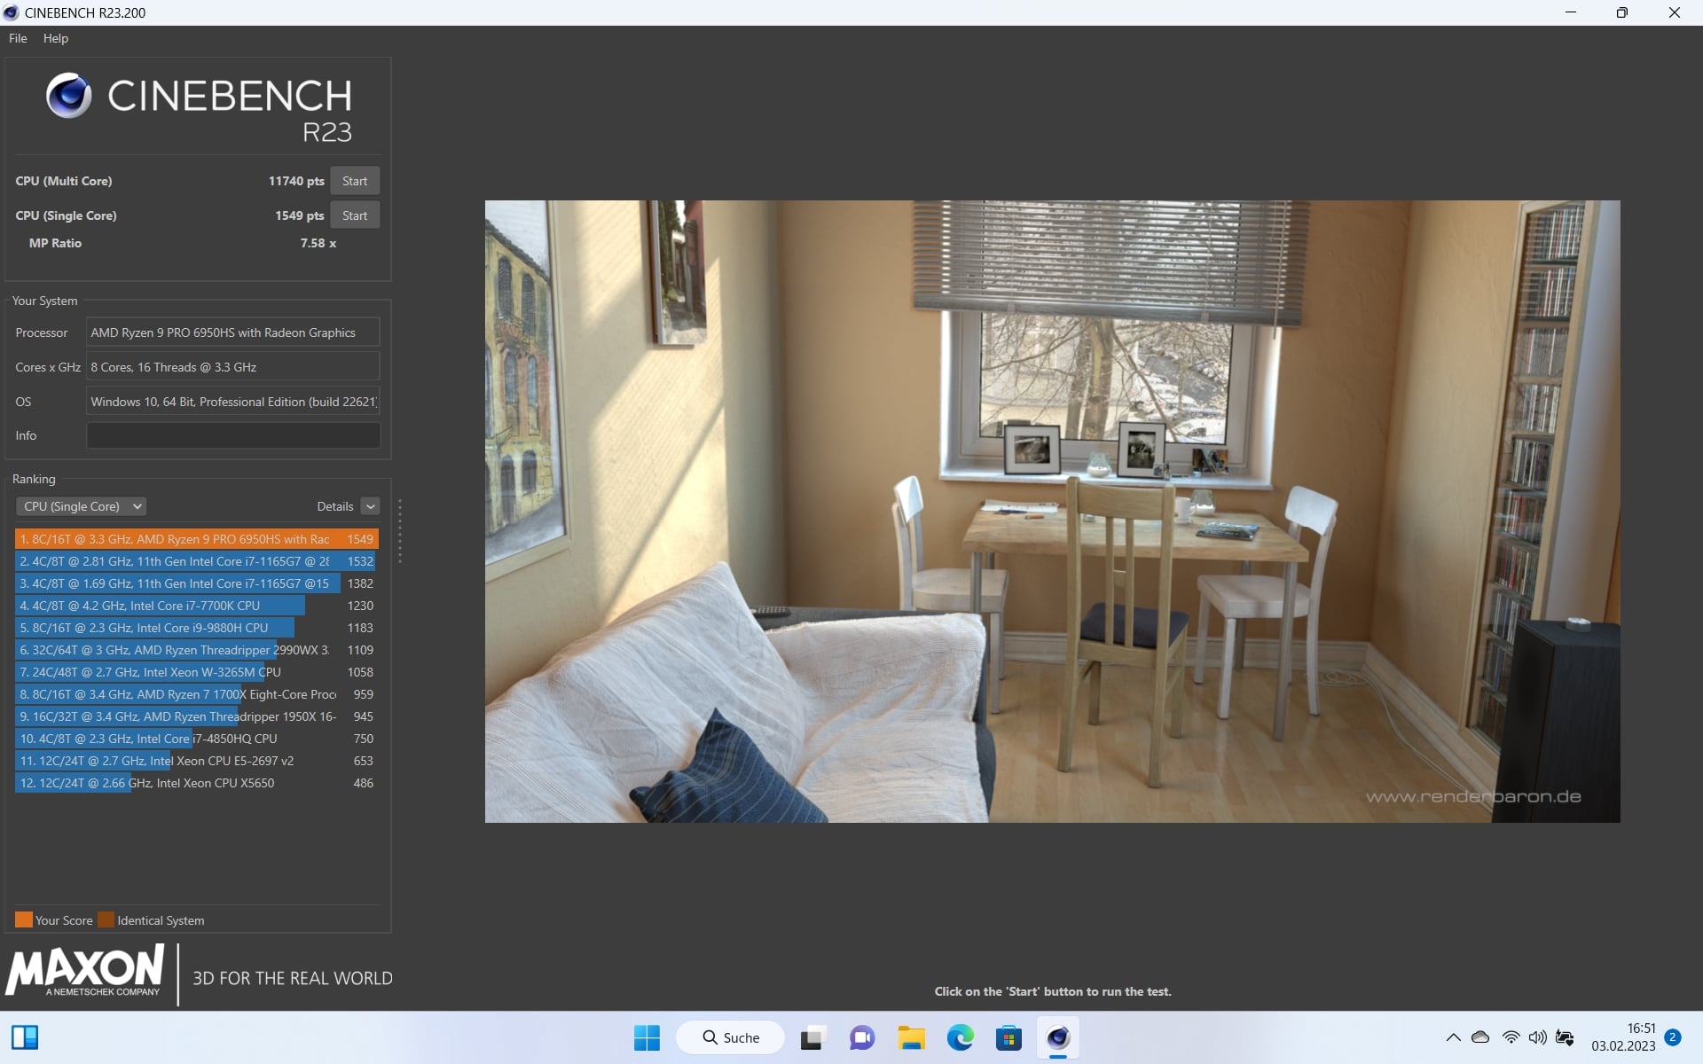Expand the Details arrow in Ranking

click(371, 506)
